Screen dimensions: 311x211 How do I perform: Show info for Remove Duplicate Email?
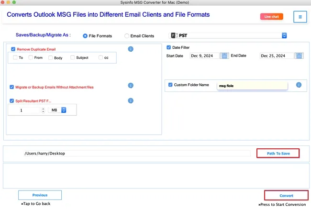point(131,49)
